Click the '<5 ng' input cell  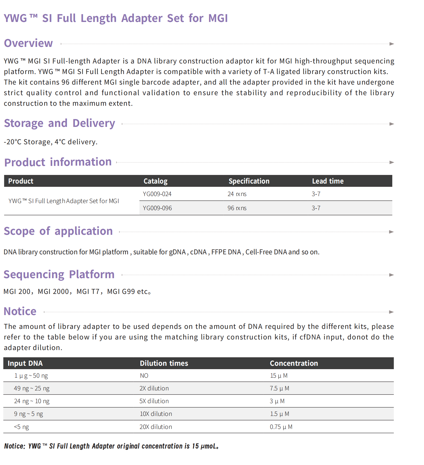[x=21, y=427]
